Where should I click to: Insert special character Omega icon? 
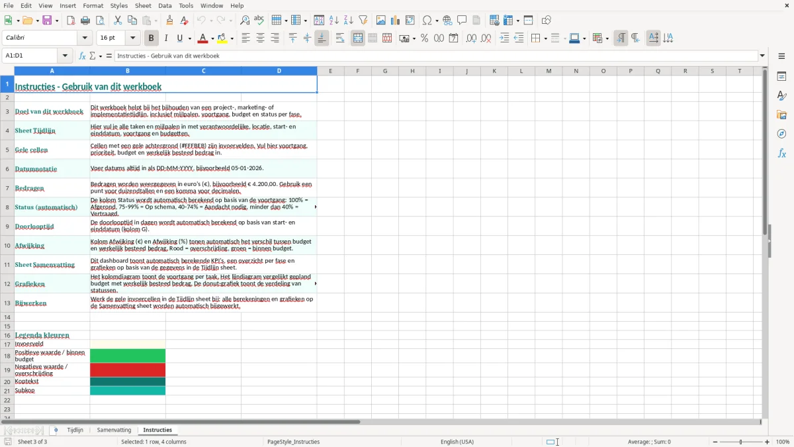pos(427,21)
